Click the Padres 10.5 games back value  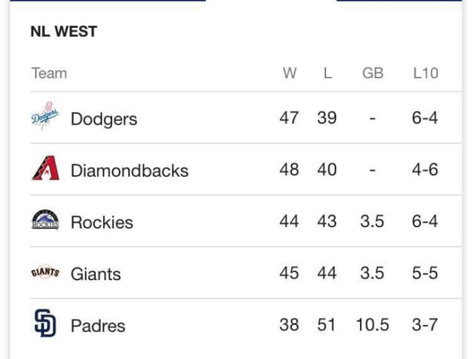coord(372,325)
